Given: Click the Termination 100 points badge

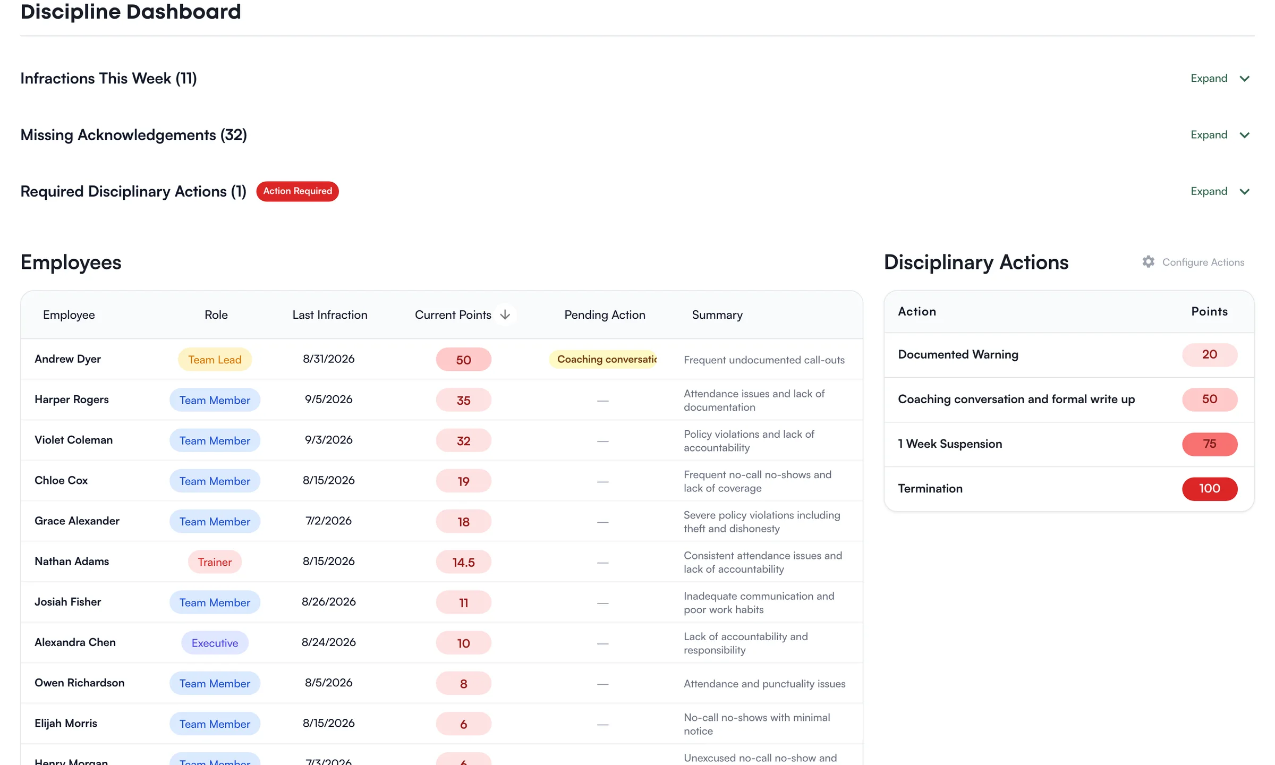Looking at the screenshot, I should (1210, 489).
